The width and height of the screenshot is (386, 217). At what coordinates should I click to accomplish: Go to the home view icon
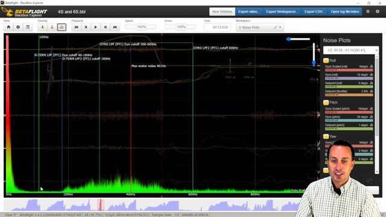coord(8,27)
